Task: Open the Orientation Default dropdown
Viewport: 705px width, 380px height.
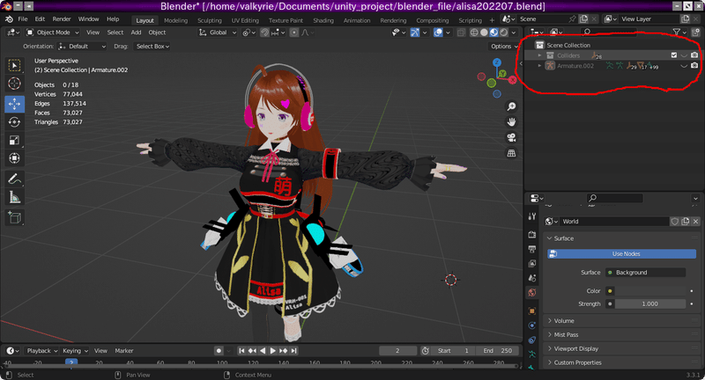Action: tap(81, 47)
